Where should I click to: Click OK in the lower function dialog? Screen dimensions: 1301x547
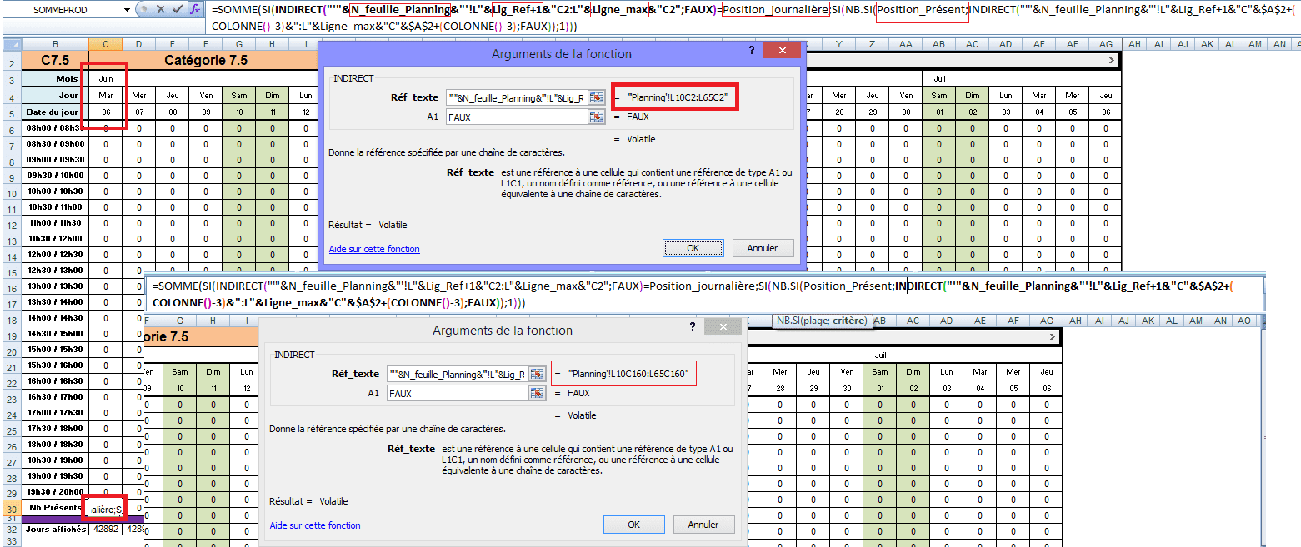[633, 525]
